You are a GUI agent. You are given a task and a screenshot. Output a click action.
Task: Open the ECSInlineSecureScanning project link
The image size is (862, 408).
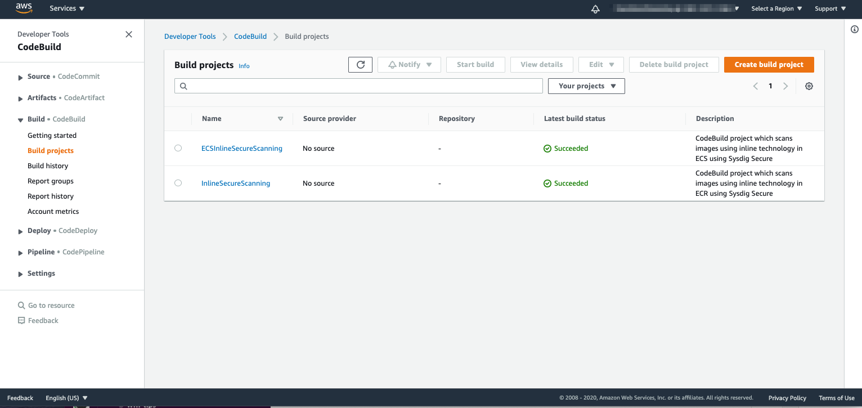click(x=242, y=149)
